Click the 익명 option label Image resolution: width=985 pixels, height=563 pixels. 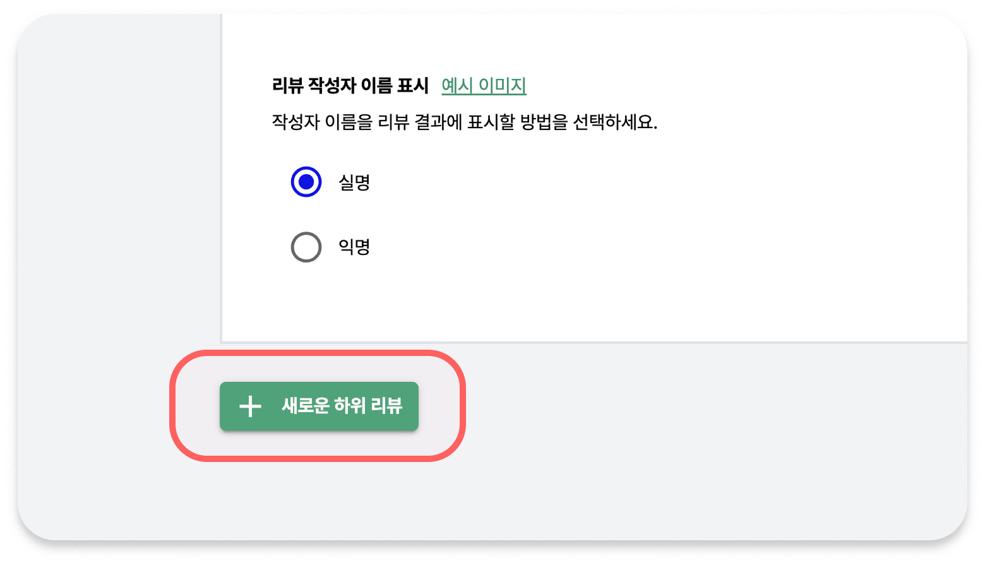tap(354, 247)
